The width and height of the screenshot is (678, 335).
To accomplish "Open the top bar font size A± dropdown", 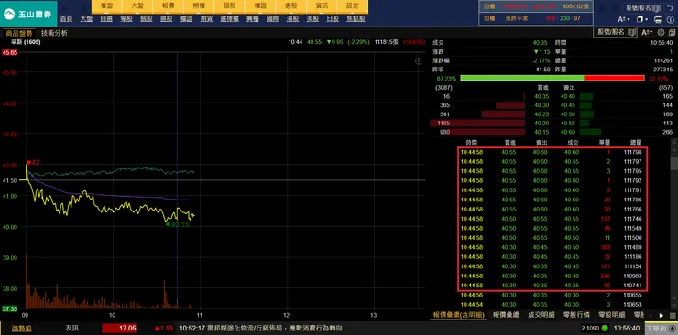I will tap(624, 19).
